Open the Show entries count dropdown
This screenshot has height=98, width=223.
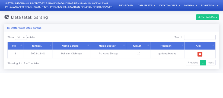(21, 37)
